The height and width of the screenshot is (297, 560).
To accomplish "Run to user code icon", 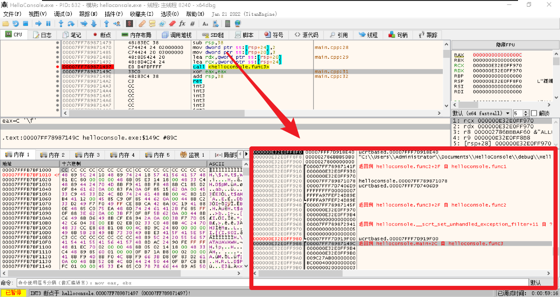I will coord(117,23).
